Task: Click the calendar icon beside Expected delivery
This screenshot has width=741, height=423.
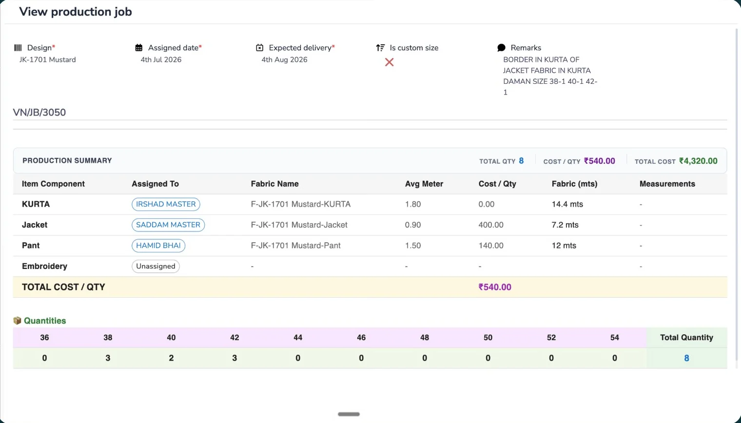Action: 260,48
